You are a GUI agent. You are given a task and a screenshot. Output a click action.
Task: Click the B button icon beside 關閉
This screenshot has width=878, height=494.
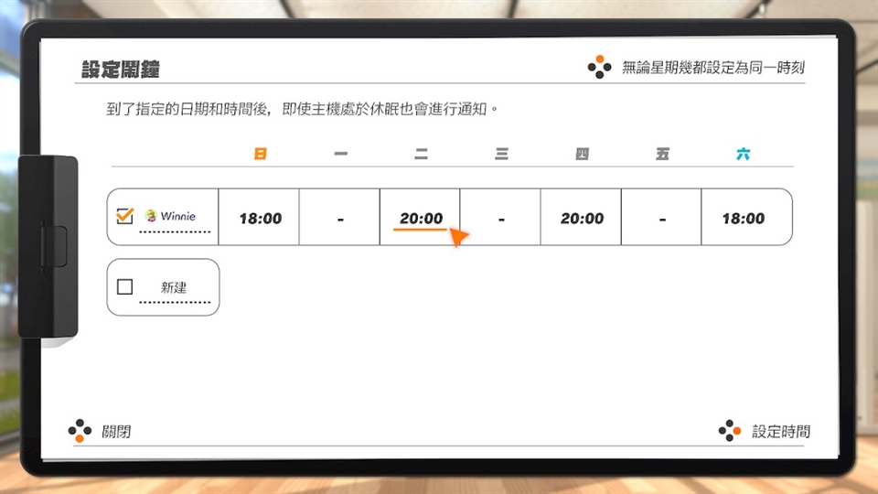[80, 431]
